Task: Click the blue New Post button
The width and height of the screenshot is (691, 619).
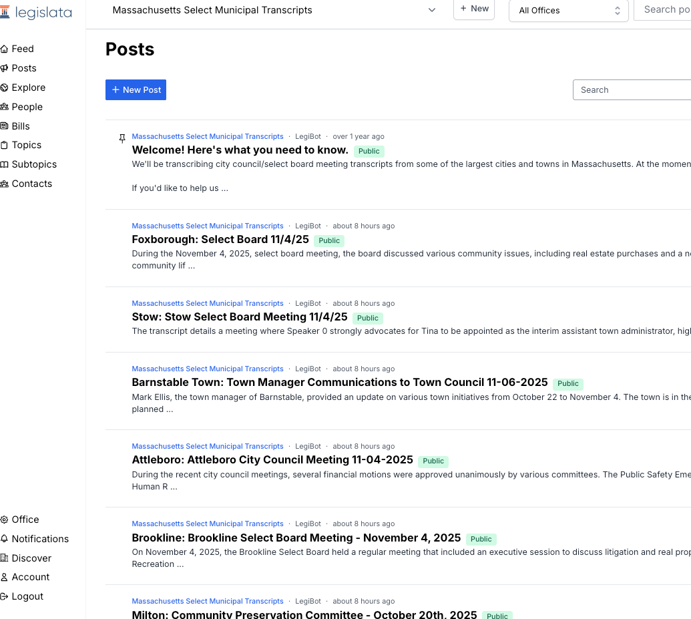Action: click(x=136, y=89)
